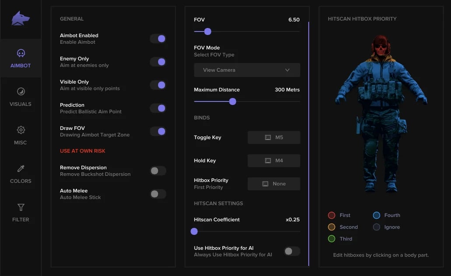This screenshot has height=276, width=451.
Task: Click the orange neck hitbox on model
Action: click(x=381, y=59)
